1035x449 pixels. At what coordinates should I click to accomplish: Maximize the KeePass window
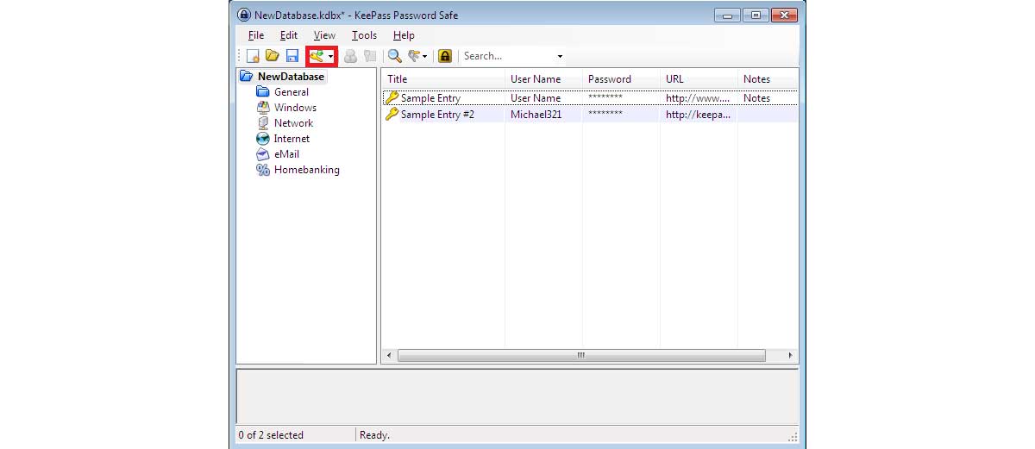click(755, 15)
